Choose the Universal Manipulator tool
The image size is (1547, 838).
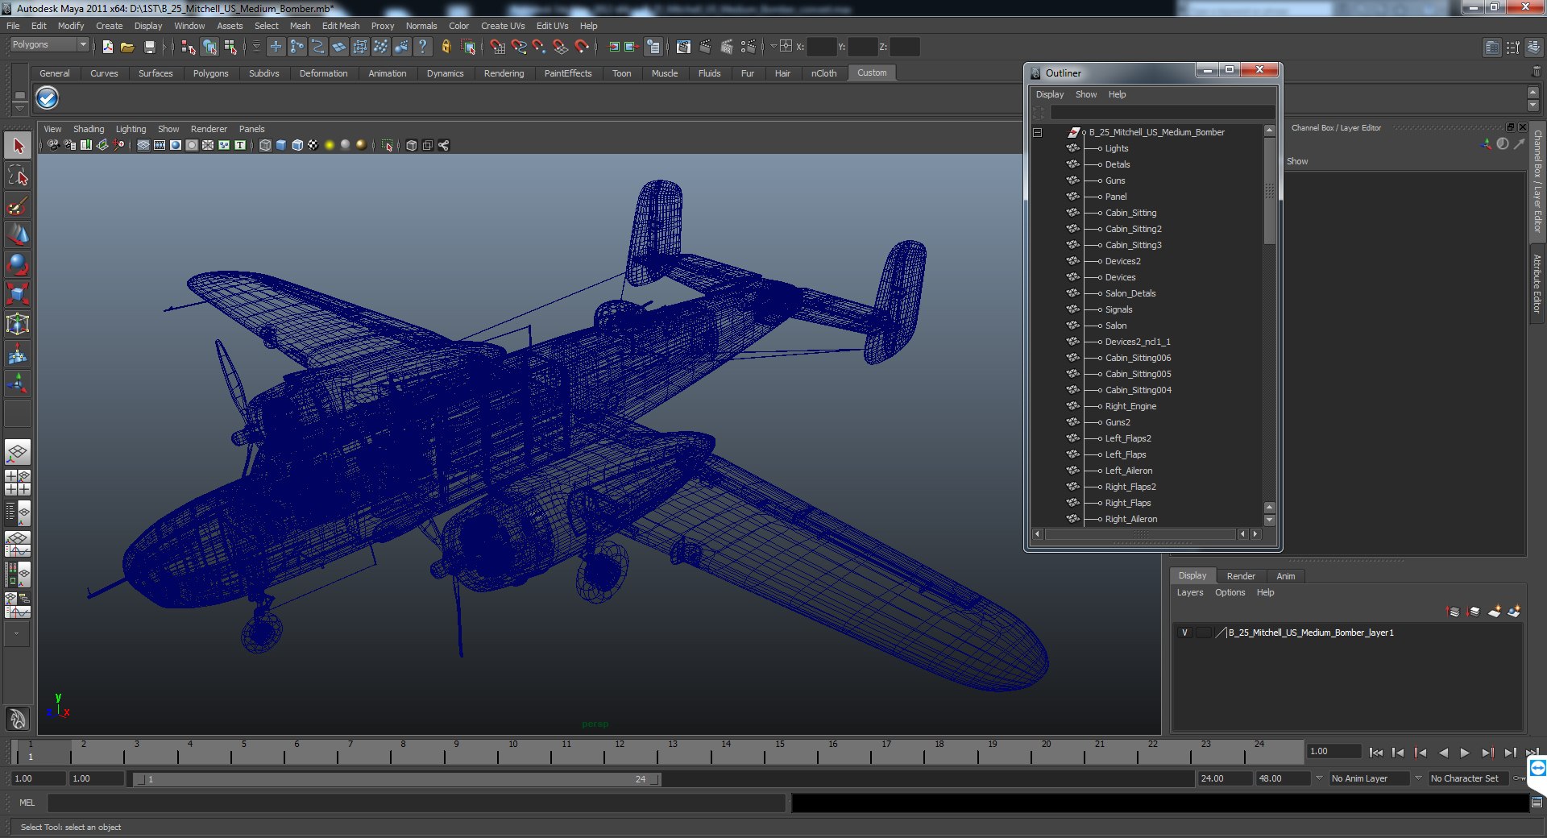[x=18, y=324]
